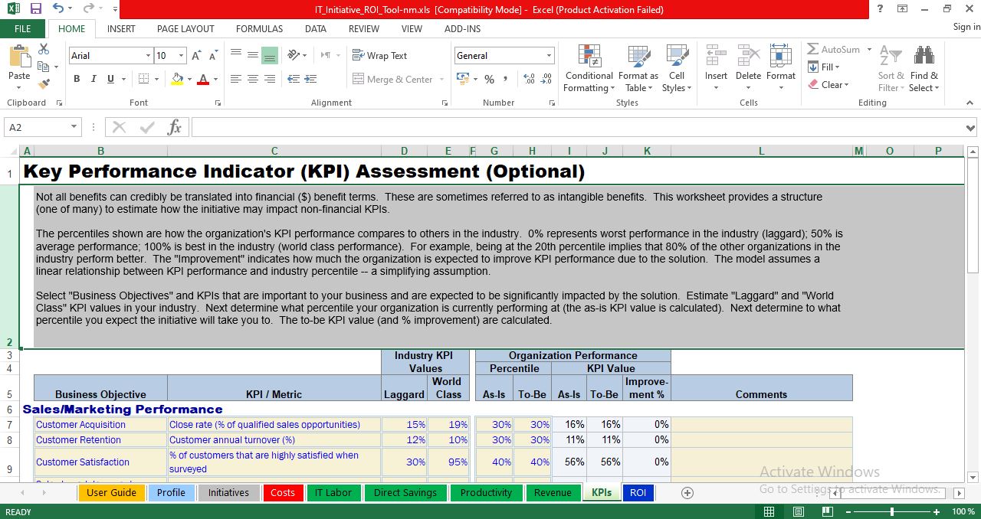
Task: Switch to the FORMULAS ribbon tab
Action: [259, 28]
